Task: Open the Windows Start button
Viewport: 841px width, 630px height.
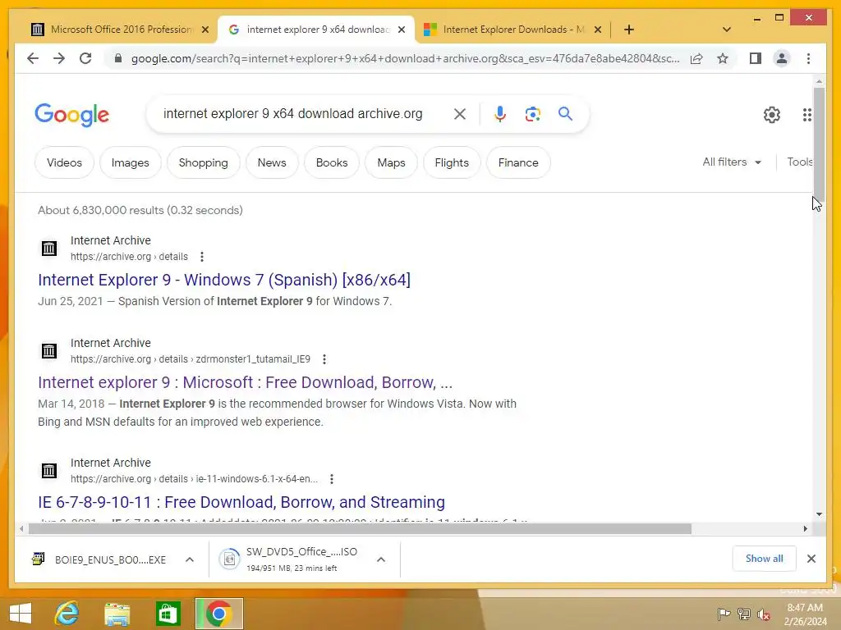Action: (x=21, y=614)
